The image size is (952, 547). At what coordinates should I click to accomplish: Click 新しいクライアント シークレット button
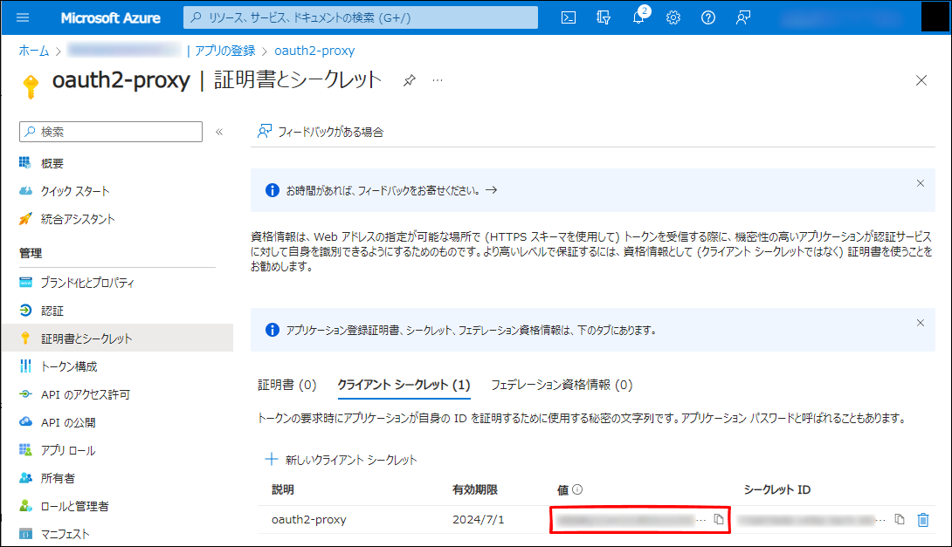(341, 460)
